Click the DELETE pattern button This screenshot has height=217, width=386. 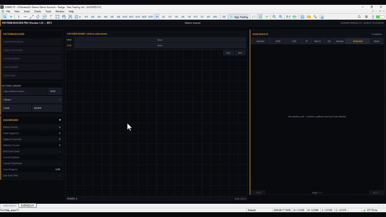point(47,108)
